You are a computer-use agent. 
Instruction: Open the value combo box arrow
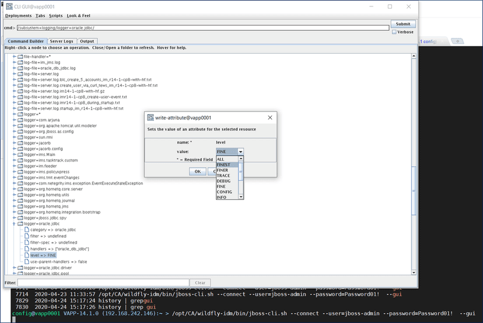point(240,151)
